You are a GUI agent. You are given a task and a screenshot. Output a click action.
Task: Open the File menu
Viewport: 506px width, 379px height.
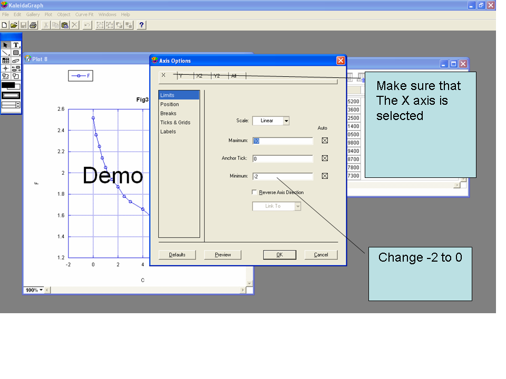[x=5, y=15]
